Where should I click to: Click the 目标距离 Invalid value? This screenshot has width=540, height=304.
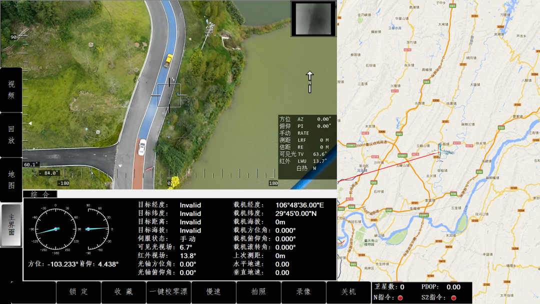[x=190, y=222]
